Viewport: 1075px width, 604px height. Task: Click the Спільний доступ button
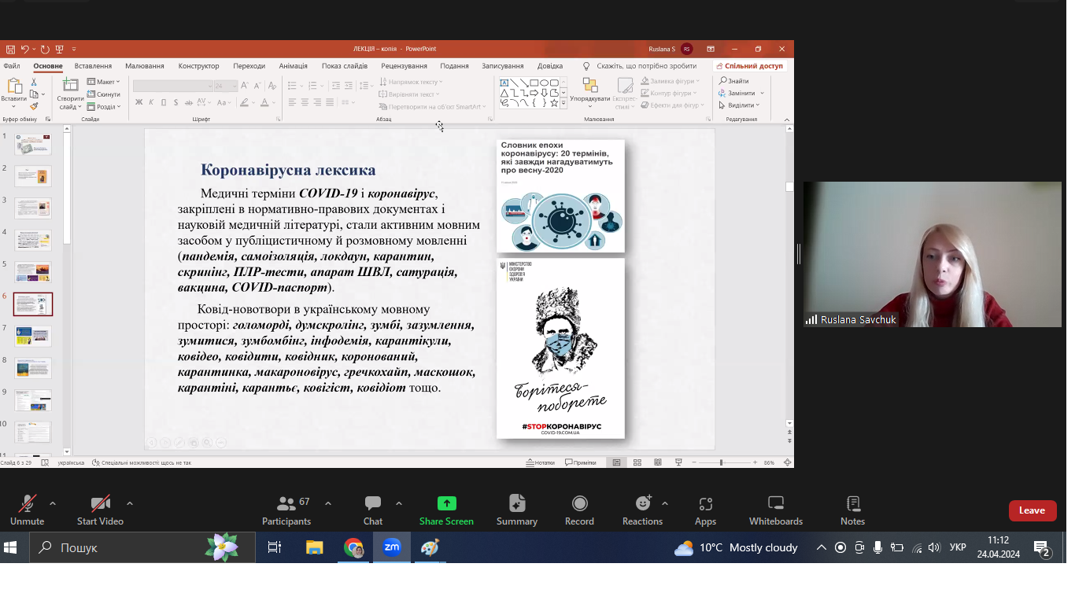tap(749, 66)
